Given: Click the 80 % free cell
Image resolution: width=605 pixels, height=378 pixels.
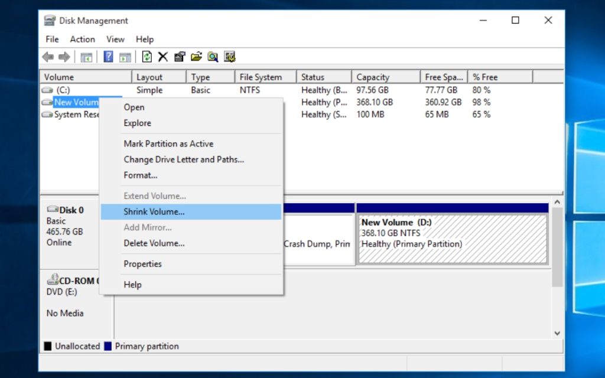Looking at the screenshot, I should coord(482,90).
